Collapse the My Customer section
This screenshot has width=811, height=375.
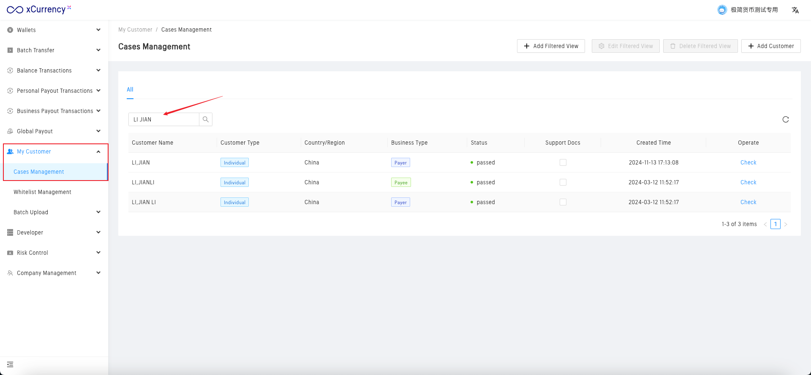[98, 151]
